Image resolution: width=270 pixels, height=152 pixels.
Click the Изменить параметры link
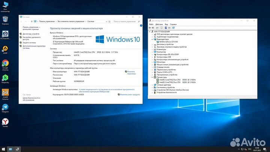131,72
